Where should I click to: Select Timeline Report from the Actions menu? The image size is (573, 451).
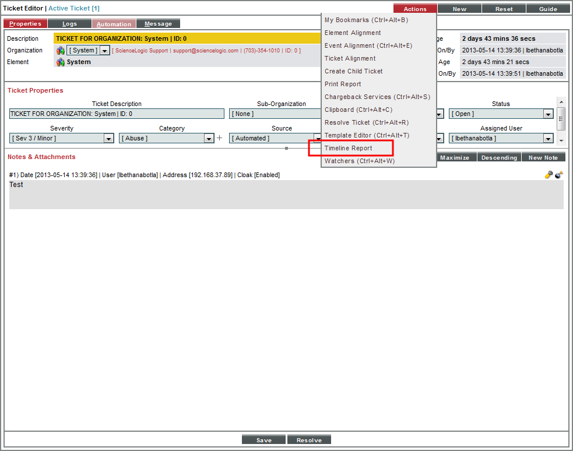pos(349,149)
